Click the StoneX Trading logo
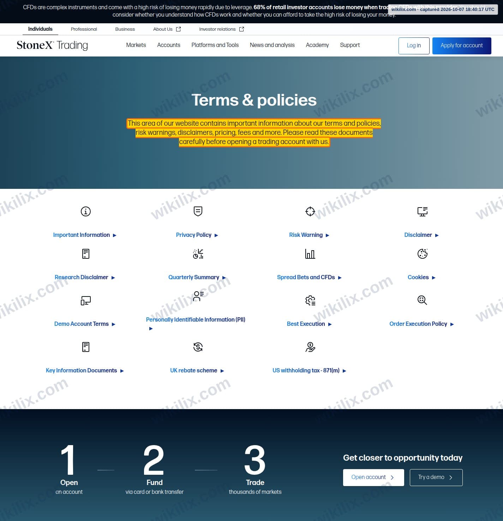 pos(52,45)
